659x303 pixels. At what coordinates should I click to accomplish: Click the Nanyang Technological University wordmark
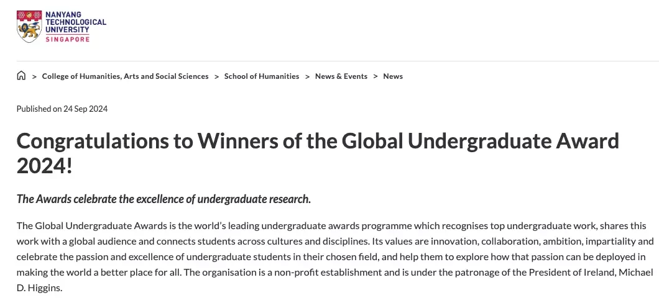coord(76,22)
